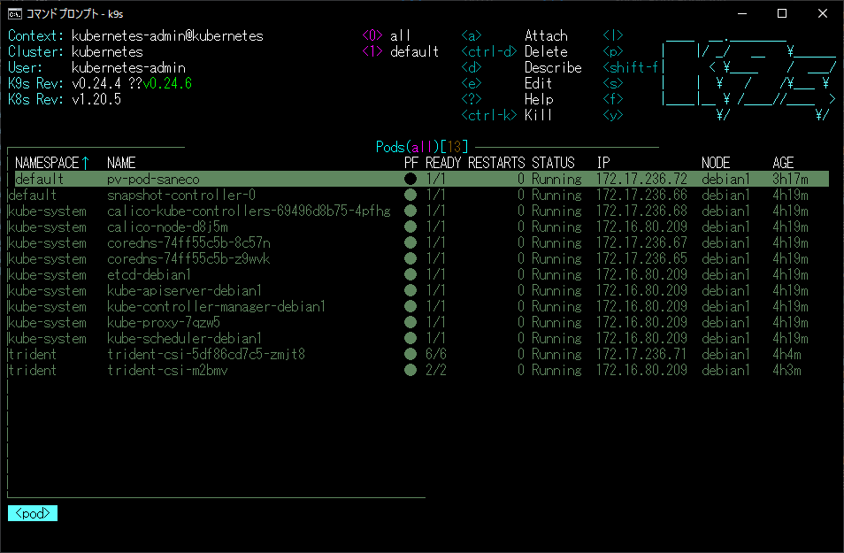Select the kube-proxy-7qzw5 pod

[164, 323]
